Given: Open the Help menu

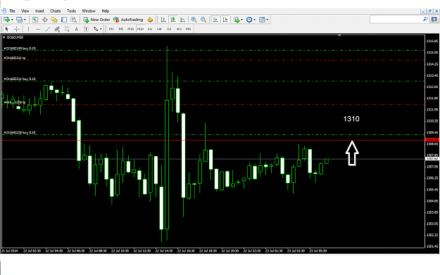Looking at the screenshot, I should (x=105, y=11).
